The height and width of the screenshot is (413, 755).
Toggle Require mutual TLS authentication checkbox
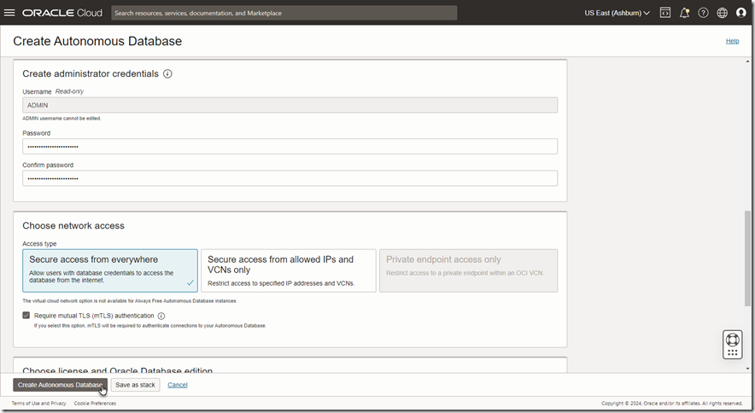tap(26, 316)
